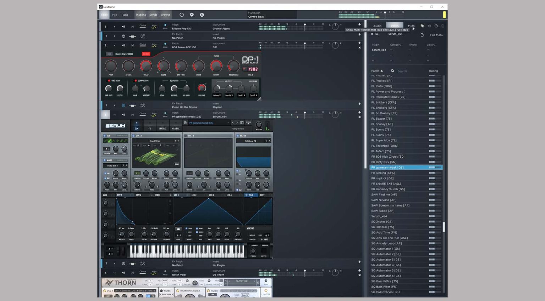Enable Choke on the 606 Snare track
Image resolution: width=545 pixels, height=301 pixels.
tap(143, 45)
